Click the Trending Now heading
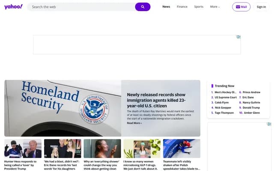Screen dimensions: 274x171 224,86
